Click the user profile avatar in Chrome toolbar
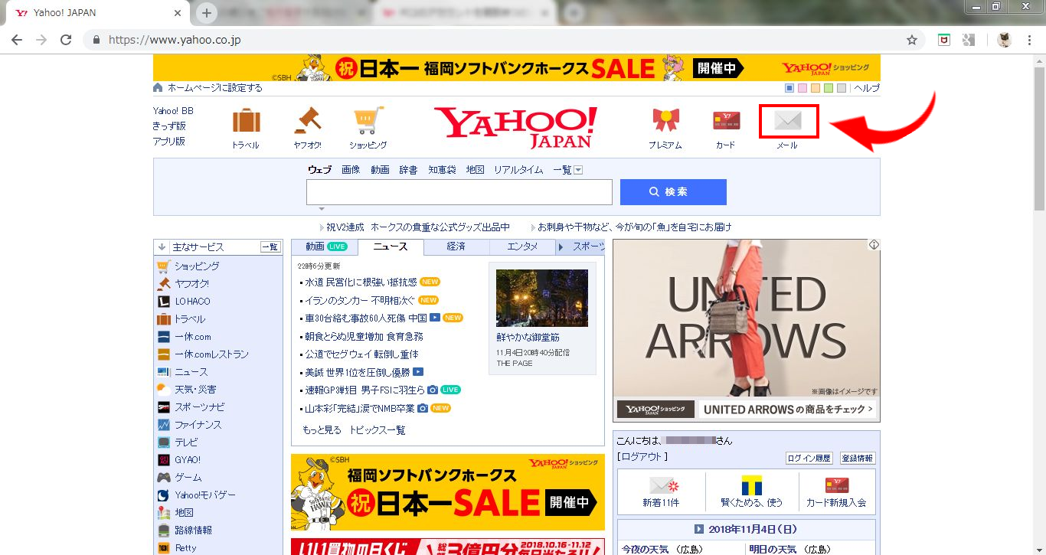Image resolution: width=1046 pixels, height=555 pixels. [x=1005, y=40]
